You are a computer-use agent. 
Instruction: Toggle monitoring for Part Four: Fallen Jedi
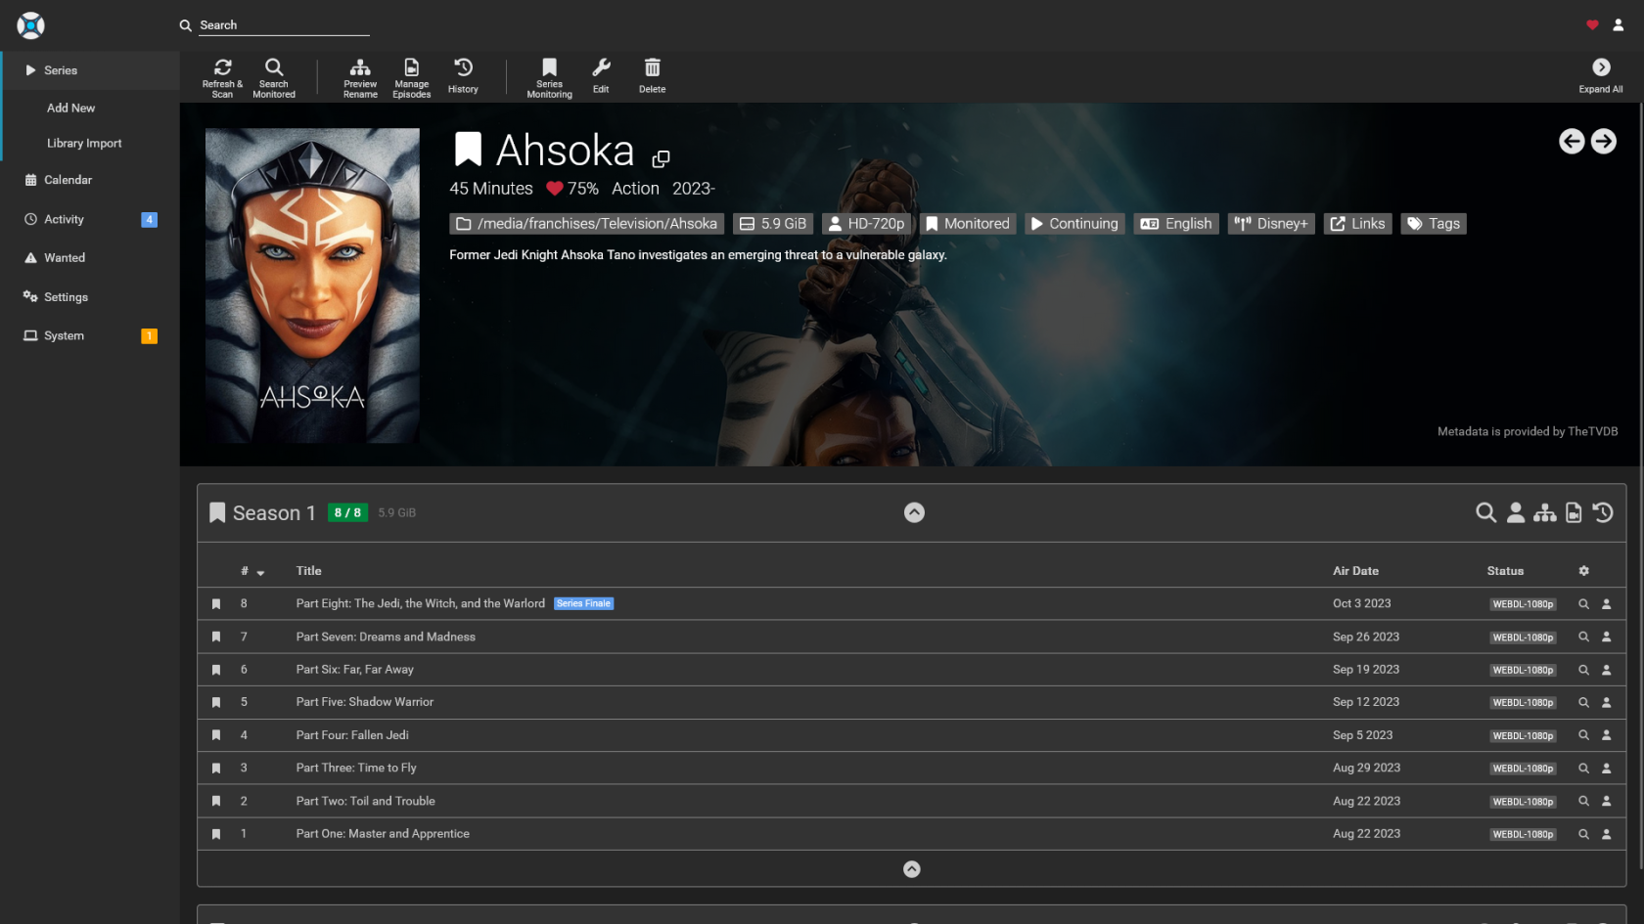click(x=216, y=735)
